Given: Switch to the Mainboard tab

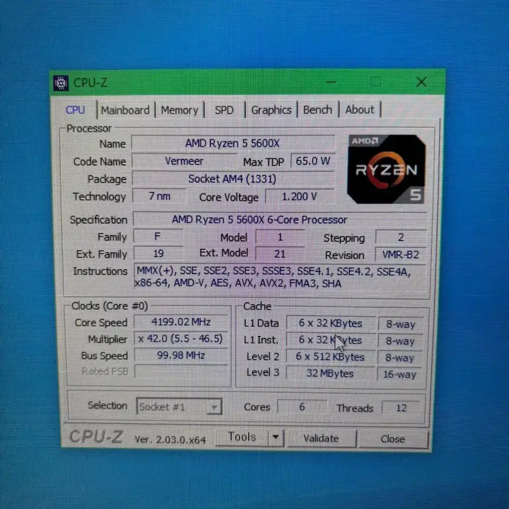Looking at the screenshot, I should pos(126,110).
